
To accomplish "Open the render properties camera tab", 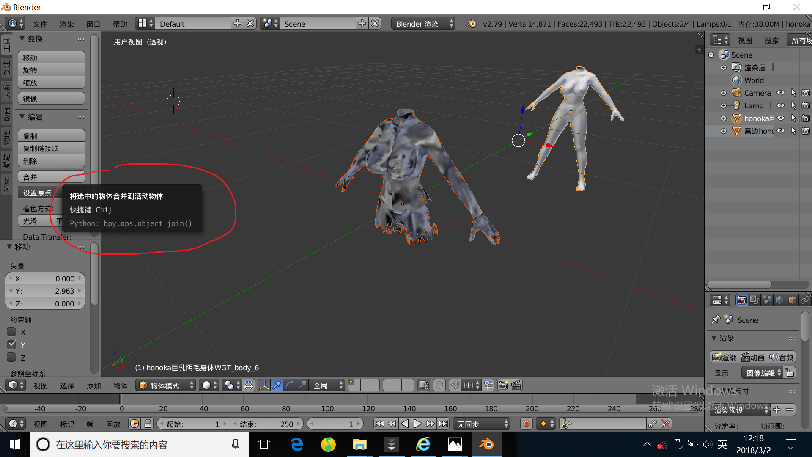I will 741,300.
